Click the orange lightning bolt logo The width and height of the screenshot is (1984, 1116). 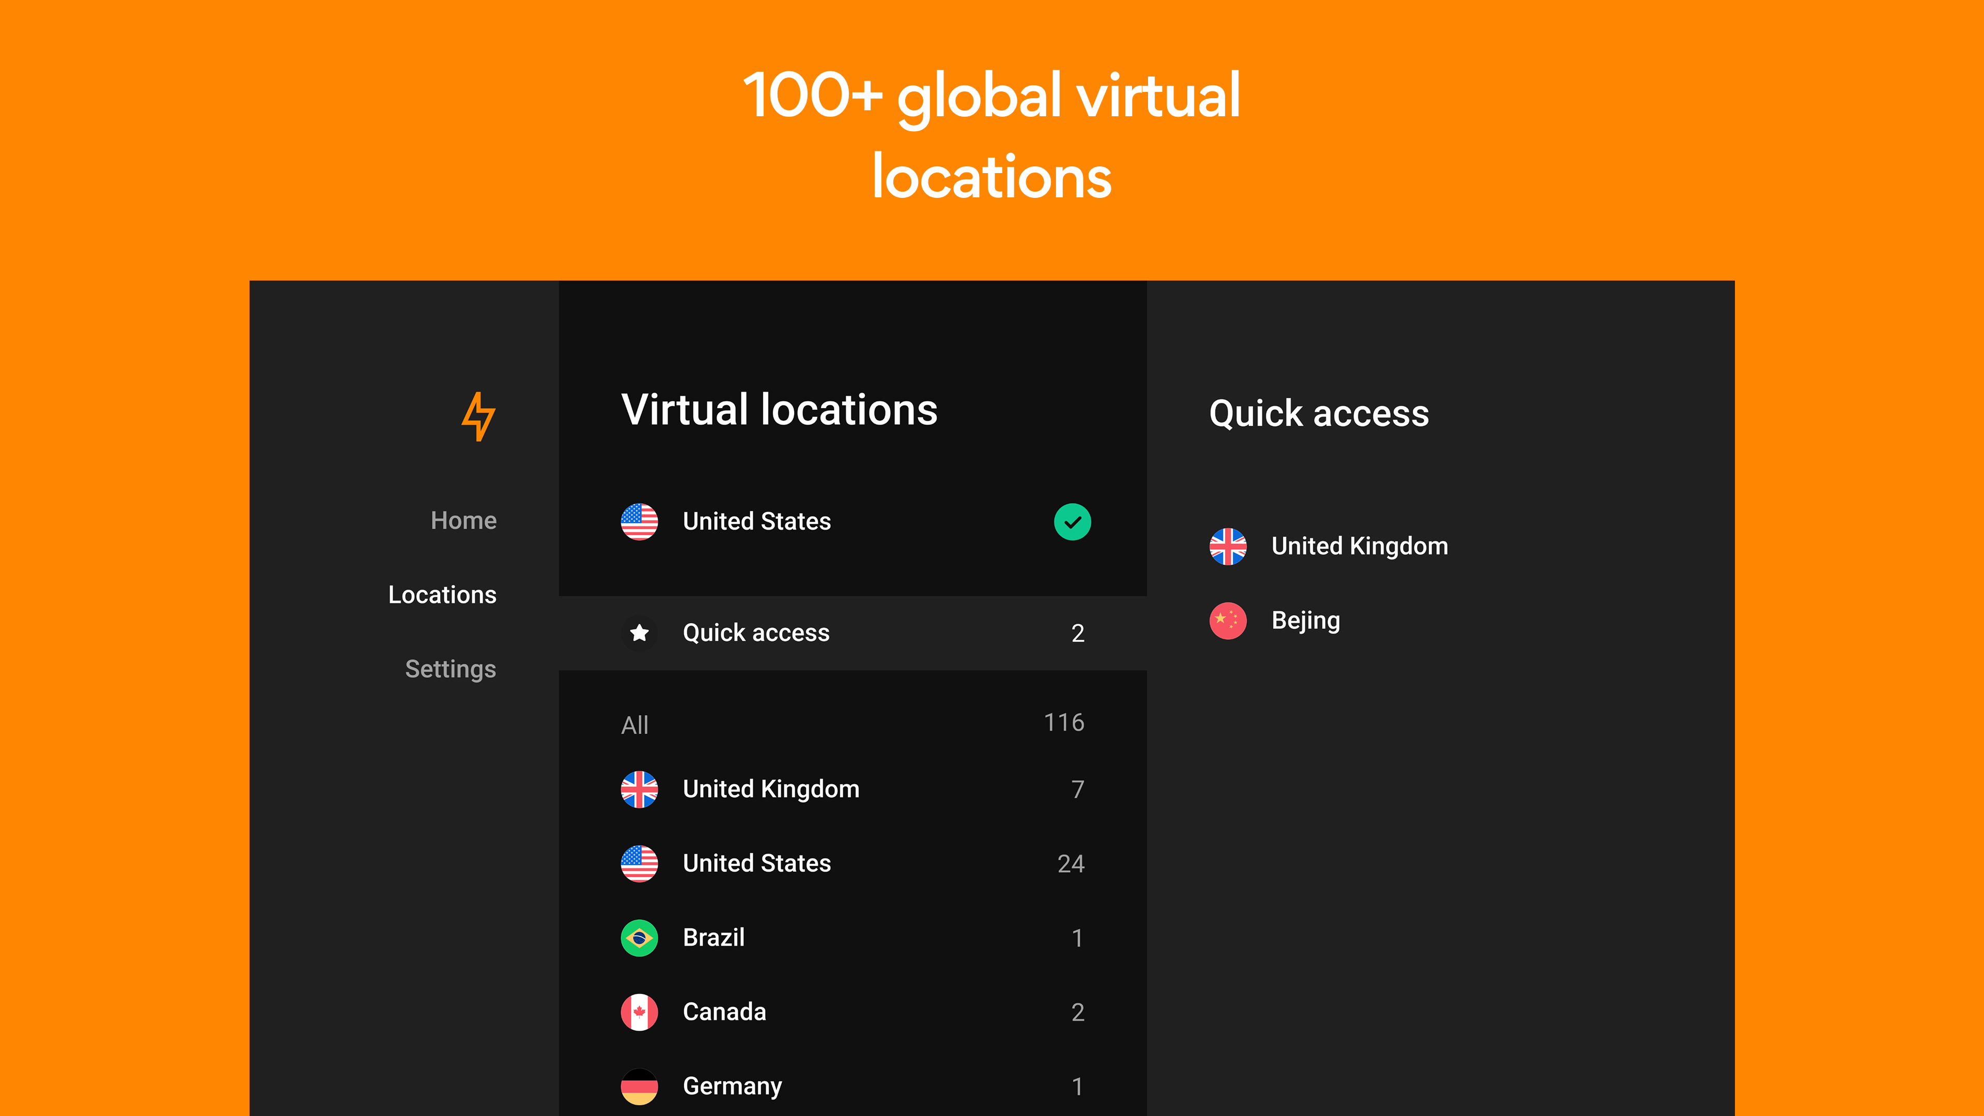[x=478, y=416]
